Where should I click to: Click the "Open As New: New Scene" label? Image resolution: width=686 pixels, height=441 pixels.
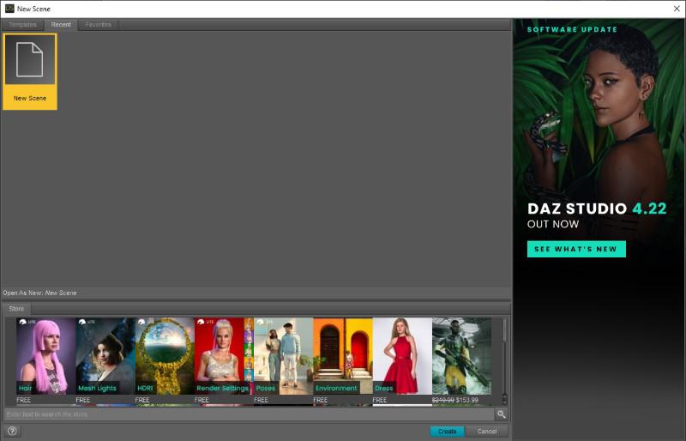tap(39, 293)
